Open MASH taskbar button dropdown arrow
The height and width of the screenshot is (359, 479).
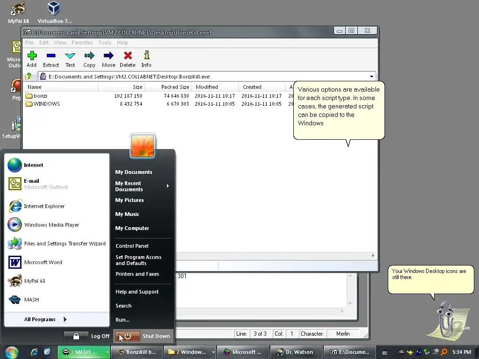click(107, 352)
